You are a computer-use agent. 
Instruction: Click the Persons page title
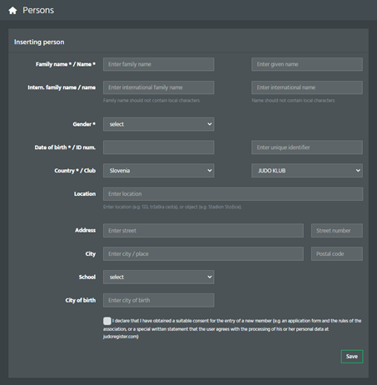click(38, 10)
